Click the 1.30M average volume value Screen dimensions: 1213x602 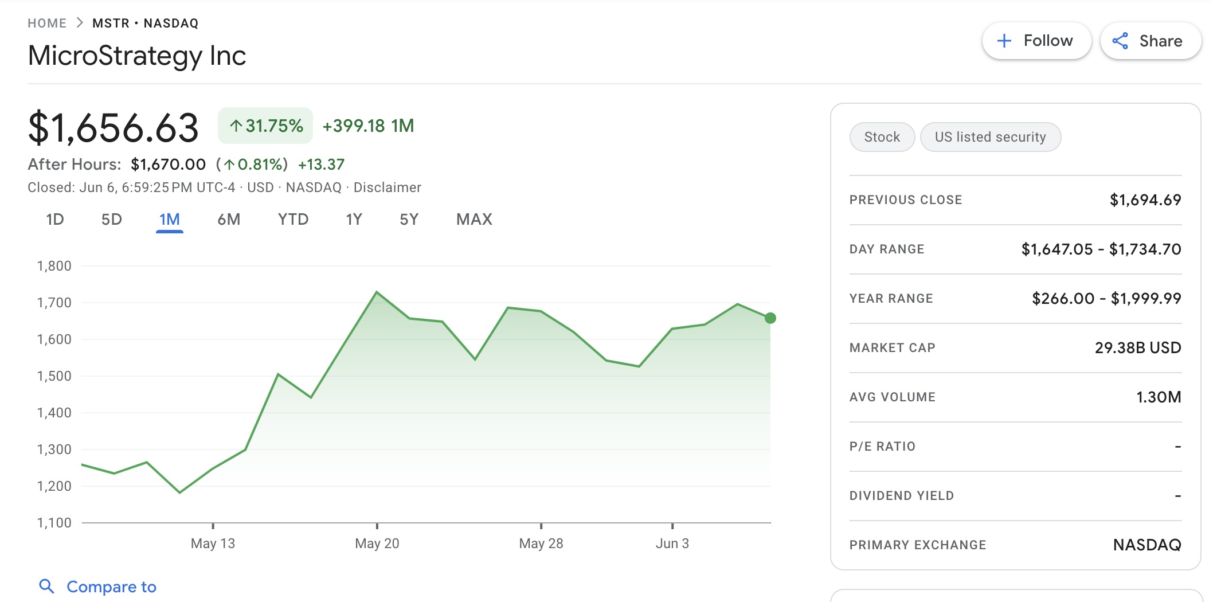(1159, 397)
